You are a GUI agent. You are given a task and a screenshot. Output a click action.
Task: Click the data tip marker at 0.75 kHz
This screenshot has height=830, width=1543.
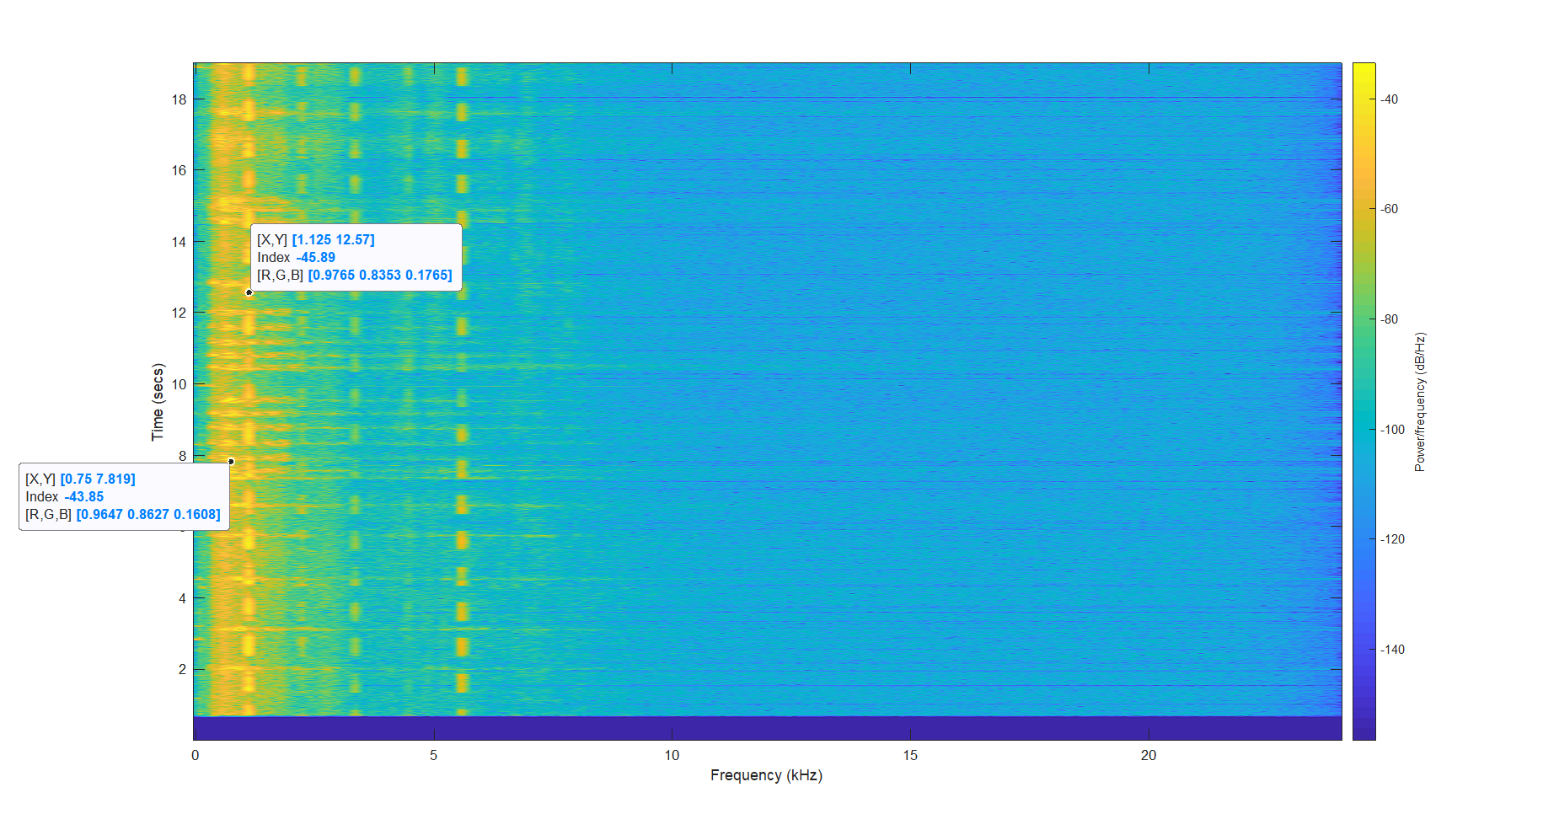(x=231, y=462)
